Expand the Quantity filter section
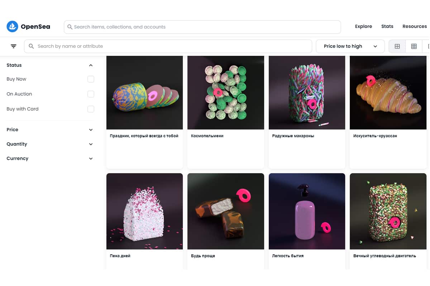 (91, 144)
